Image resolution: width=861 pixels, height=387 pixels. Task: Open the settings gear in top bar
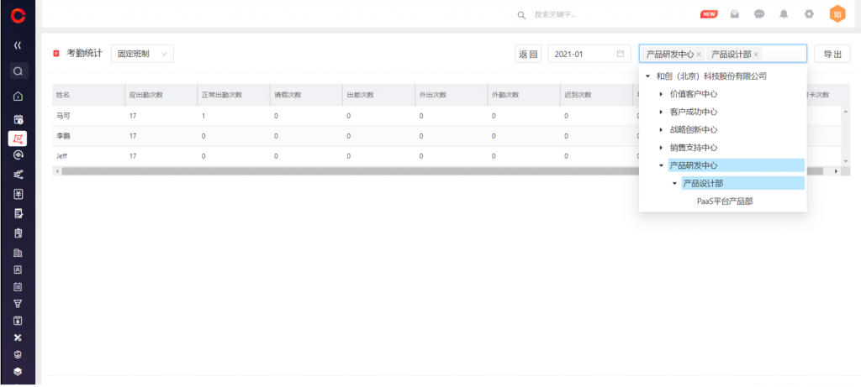809,14
